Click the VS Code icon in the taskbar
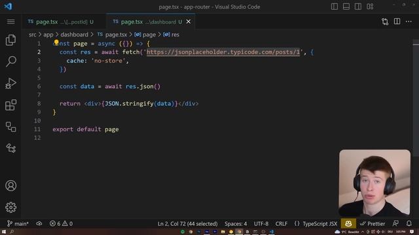Image resolution: width=419 pixels, height=235 pixels. tap(271, 232)
